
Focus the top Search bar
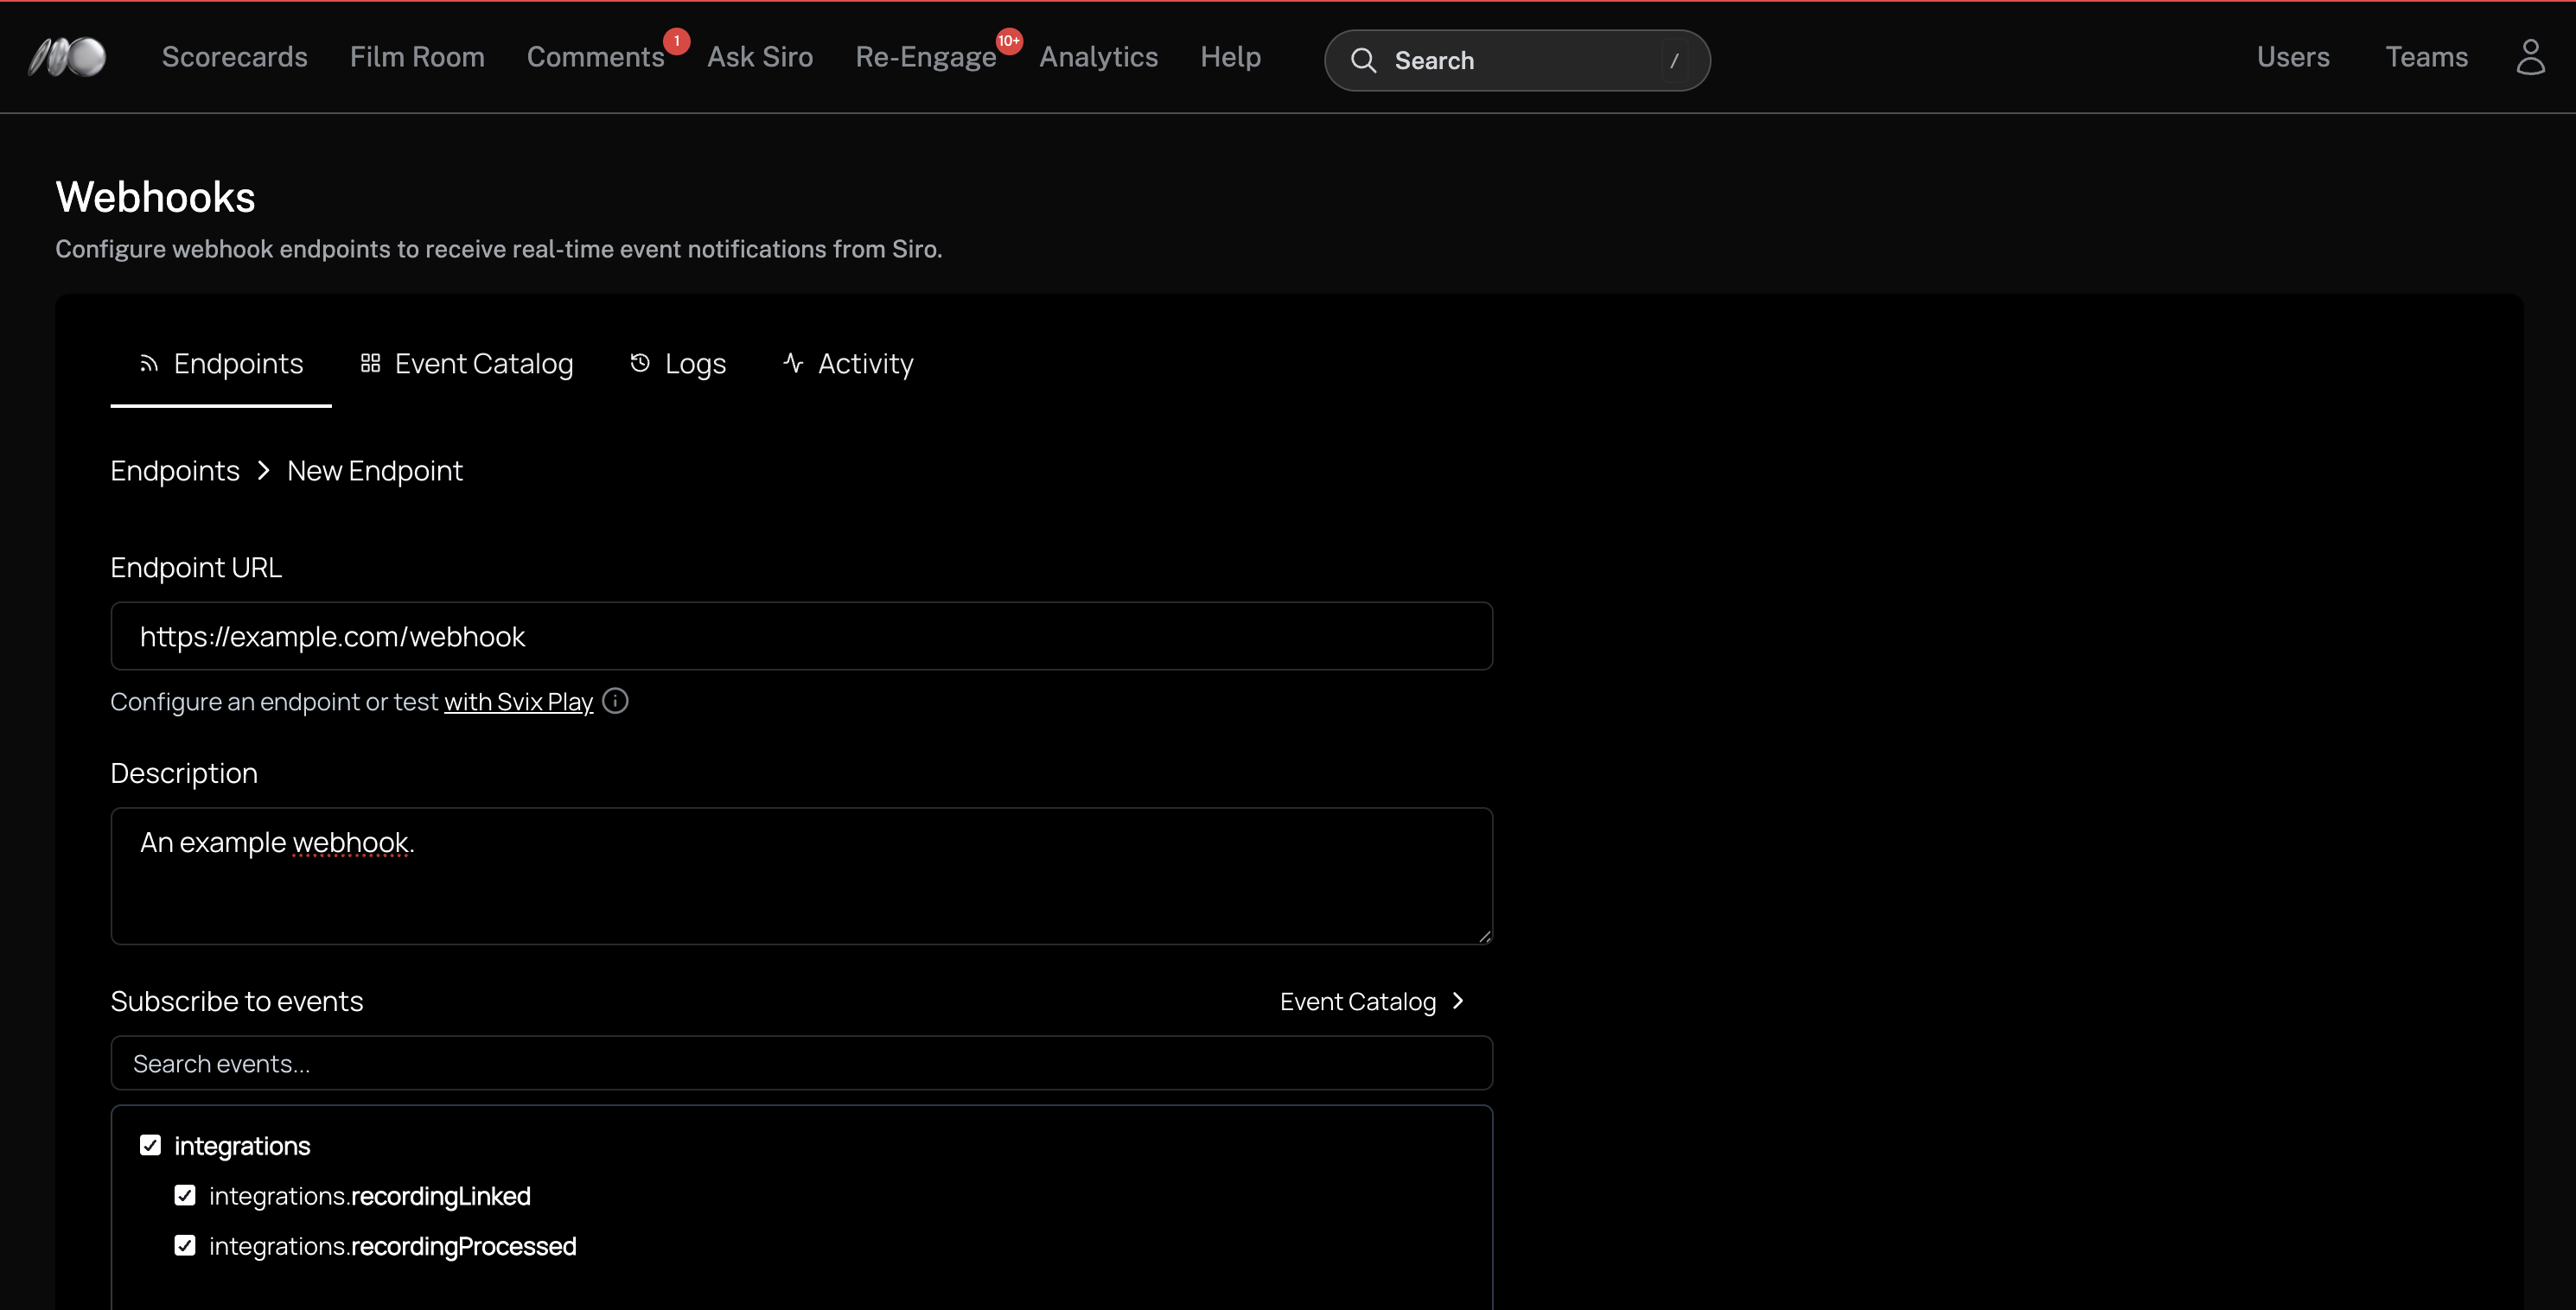1517,60
